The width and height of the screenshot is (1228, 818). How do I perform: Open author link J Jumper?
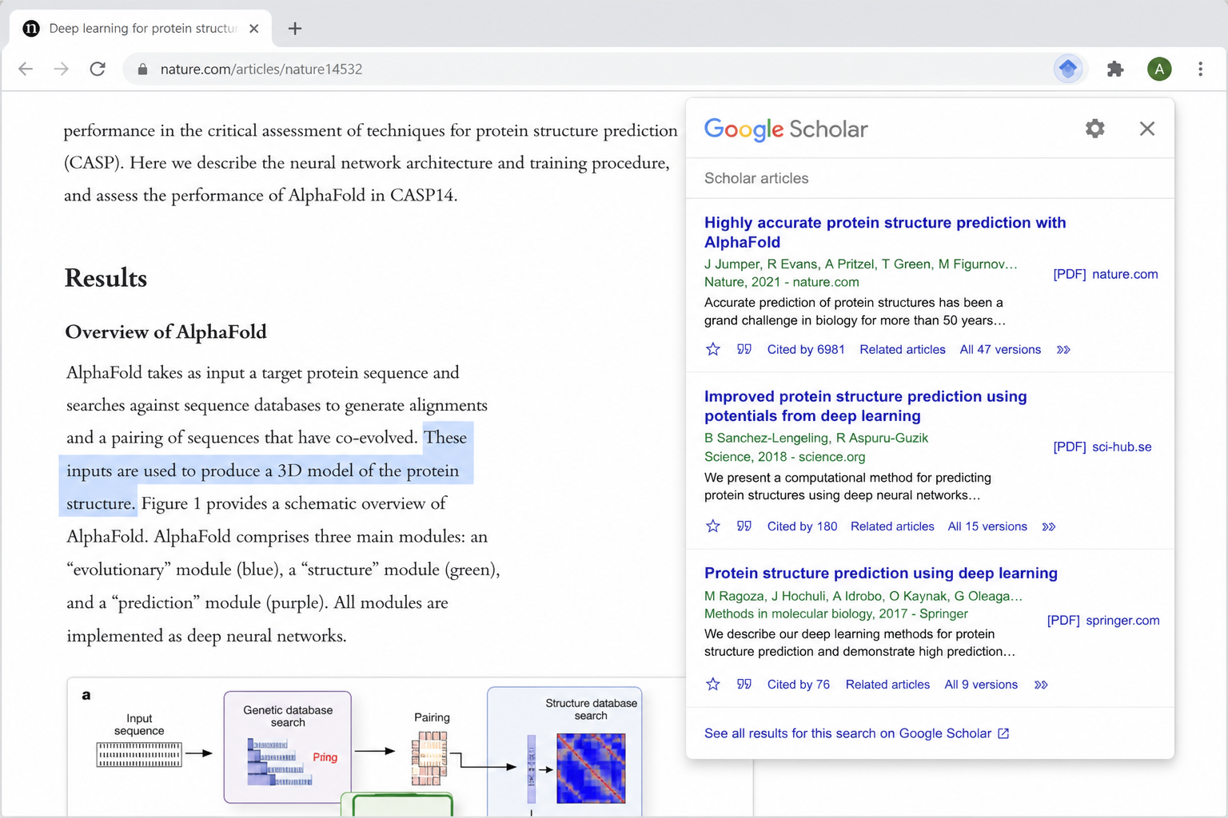pos(732,264)
